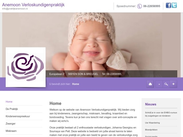Image resolution: width=183 pixels, height=137 pixels.
Task: Decrease text size with minus button
Action: [159, 84]
